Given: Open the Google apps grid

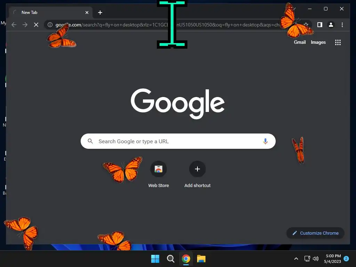Looking at the screenshot, I should point(338,42).
